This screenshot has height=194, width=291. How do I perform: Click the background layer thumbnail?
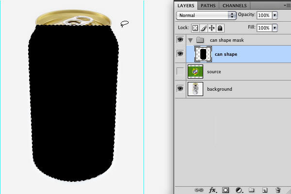coord(195,89)
